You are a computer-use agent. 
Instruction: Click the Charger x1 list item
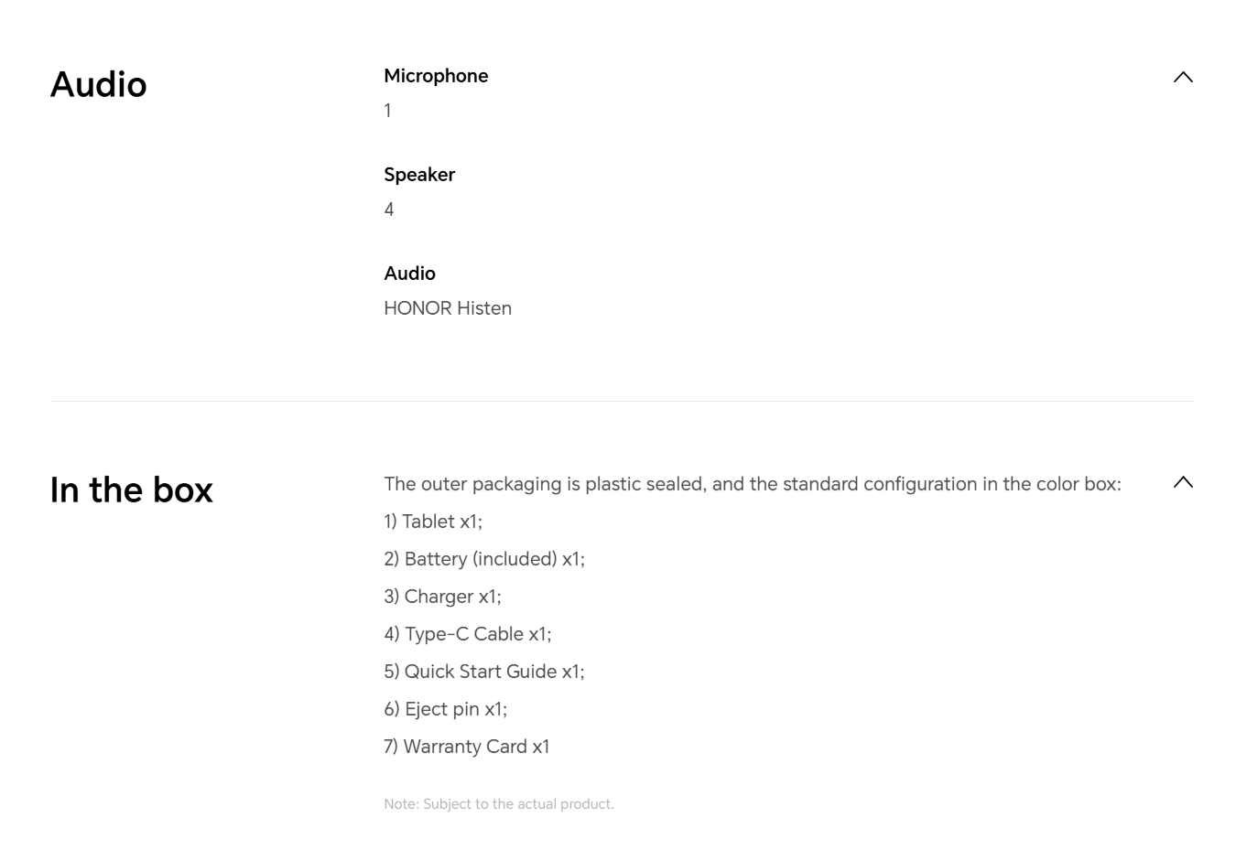(442, 597)
